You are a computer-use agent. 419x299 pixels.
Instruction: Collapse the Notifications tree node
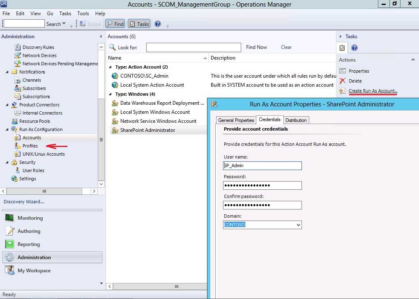click(x=7, y=72)
